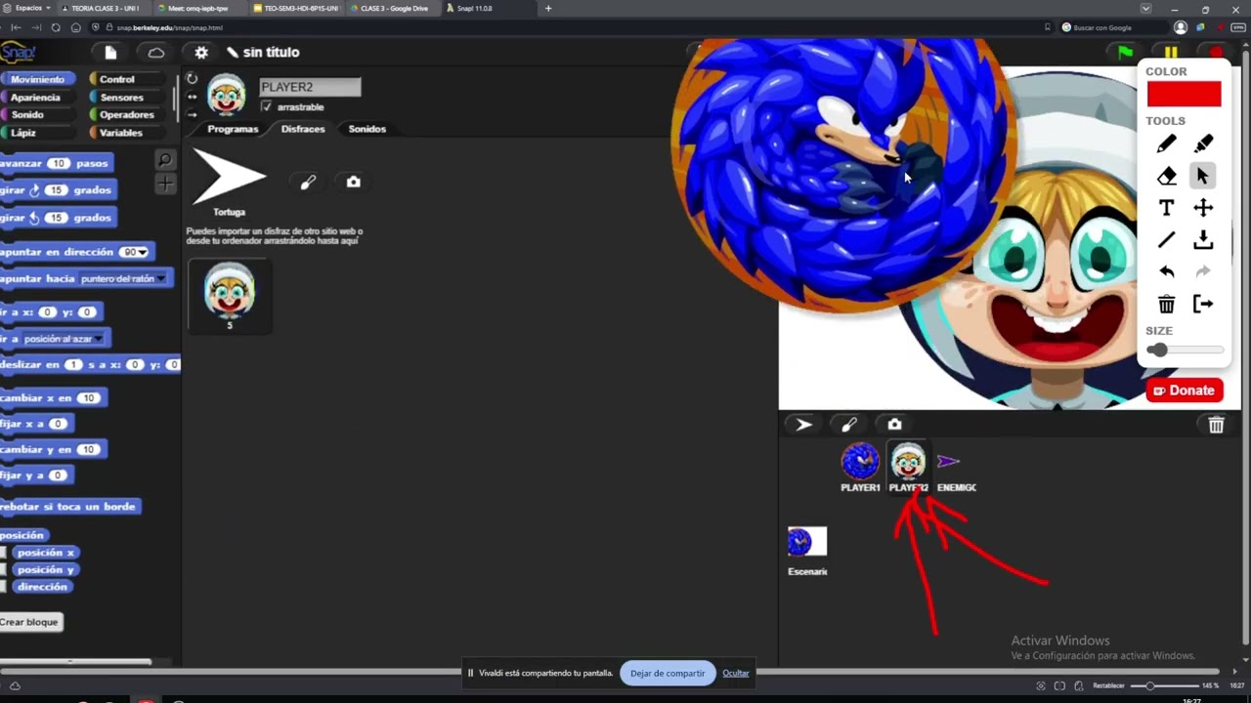Exit the annotation tool panel

[1203, 305]
